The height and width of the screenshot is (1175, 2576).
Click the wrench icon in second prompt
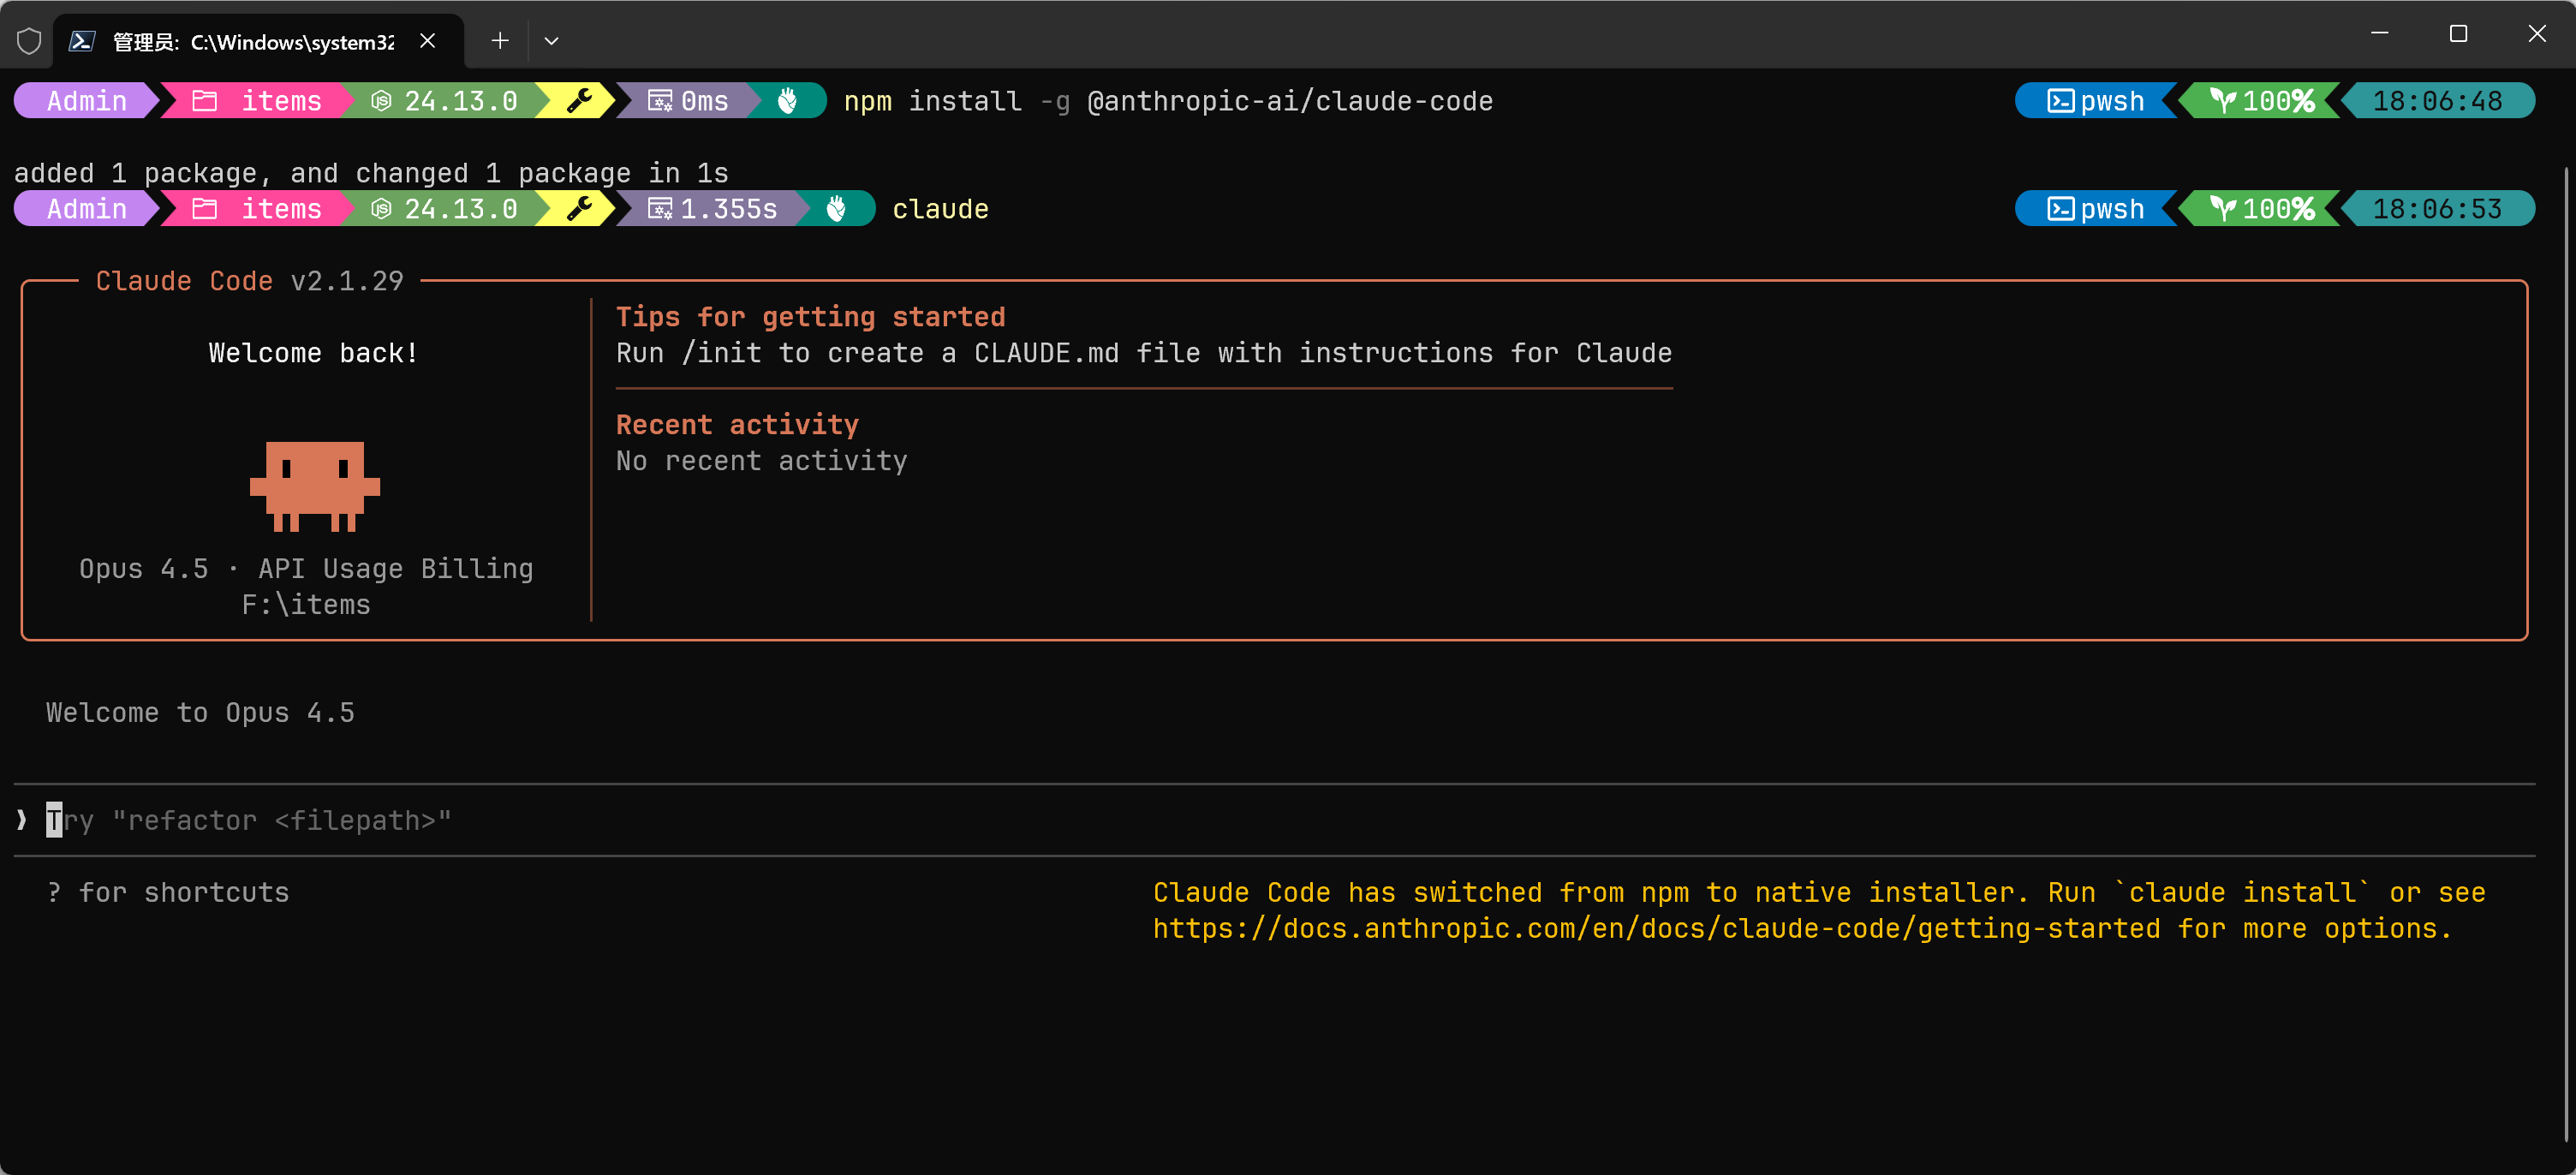[x=579, y=208]
